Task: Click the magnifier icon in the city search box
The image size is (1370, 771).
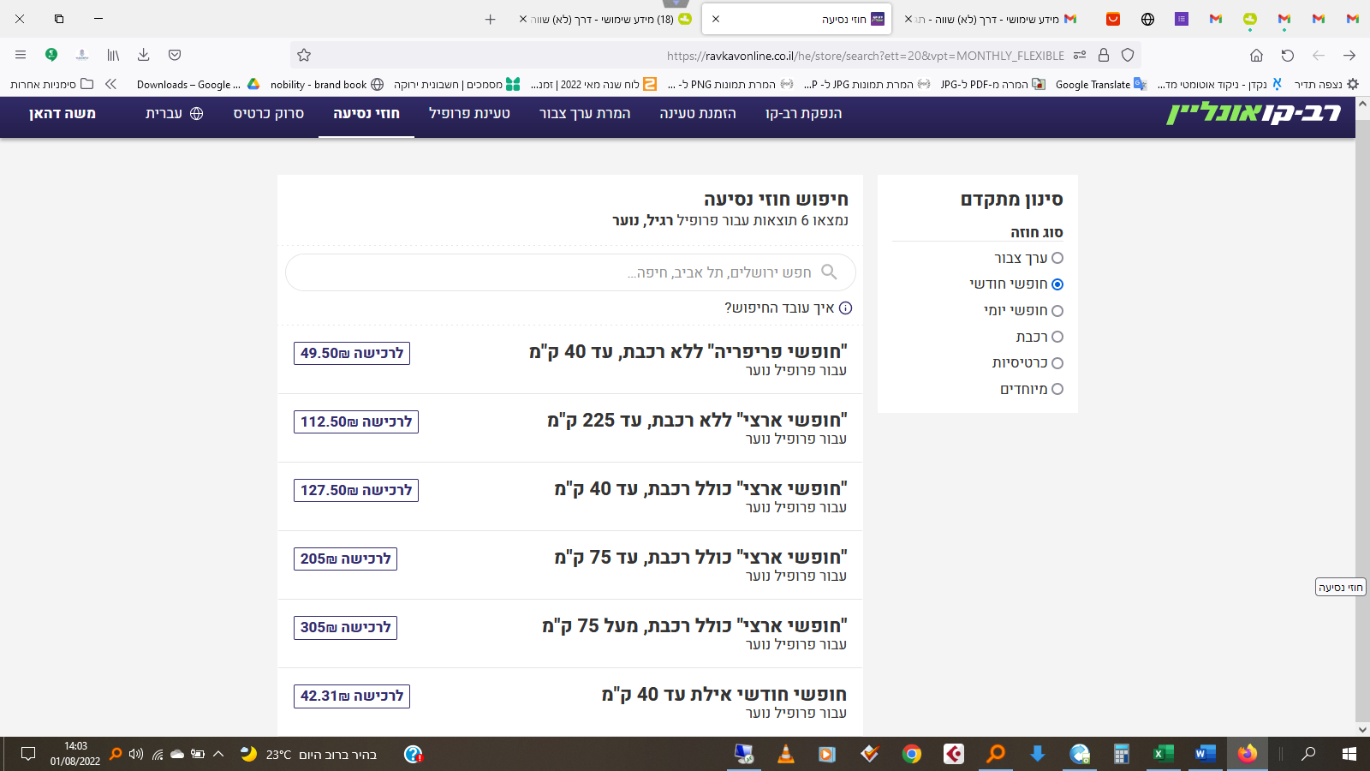Action: 829,272
